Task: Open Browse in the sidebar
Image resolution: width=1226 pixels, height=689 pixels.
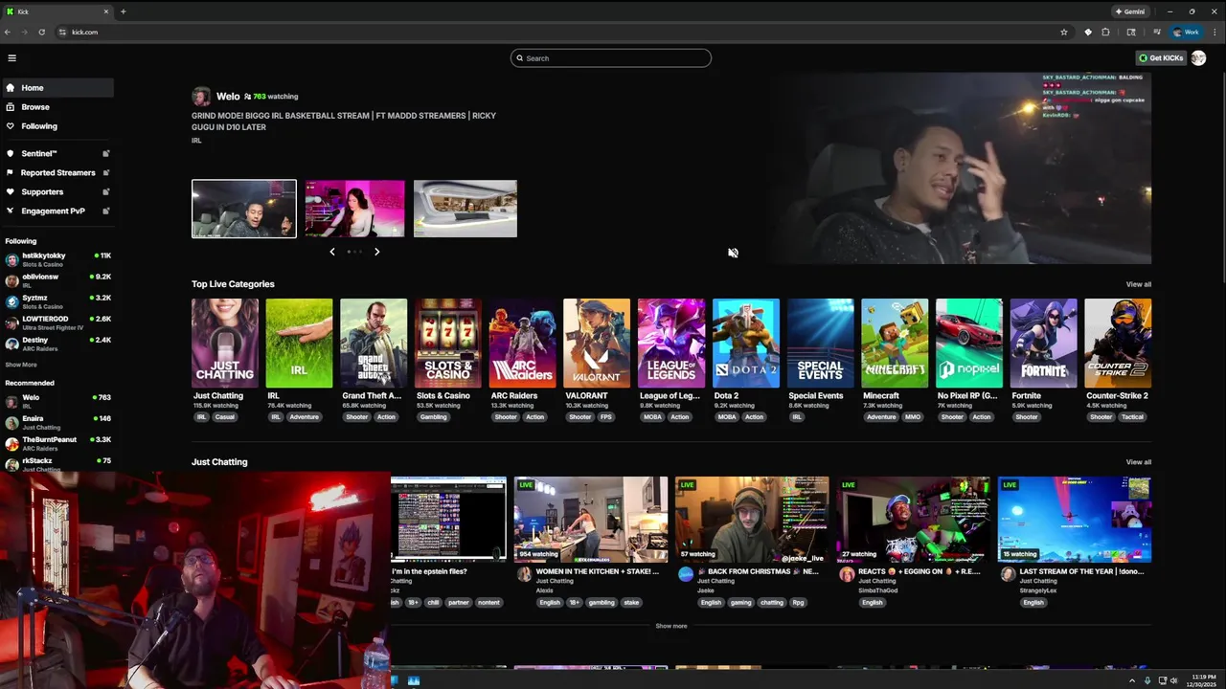Action: pos(57,107)
